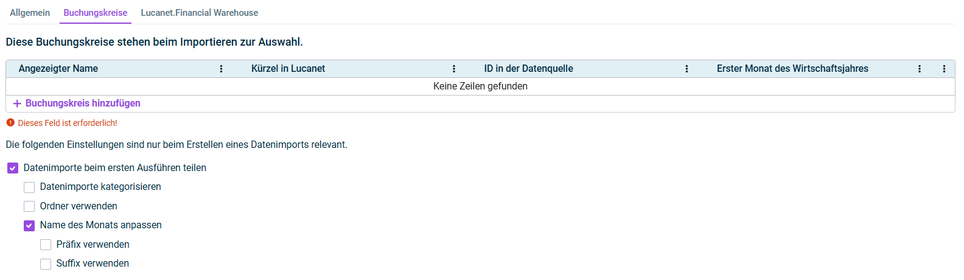Uncheck Datenimporte beim ersten Ausführen teilen
The width and height of the screenshot is (964, 280).
(x=13, y=168)
